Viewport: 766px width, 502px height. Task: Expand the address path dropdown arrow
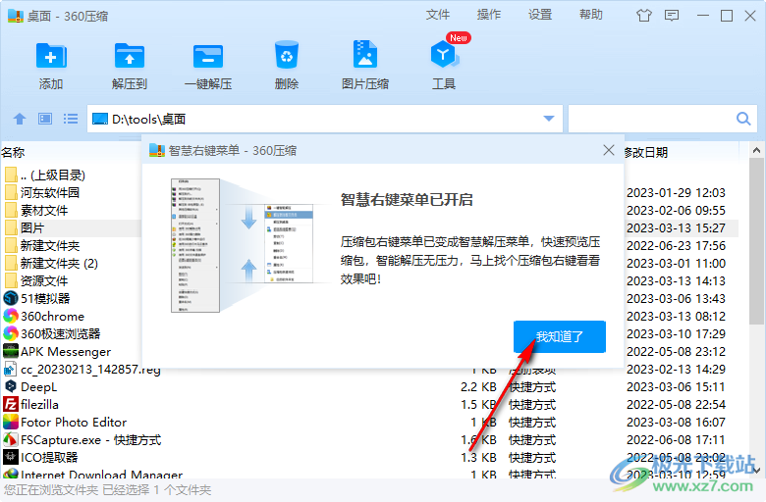pyautogui.click(x=549, y=119)
